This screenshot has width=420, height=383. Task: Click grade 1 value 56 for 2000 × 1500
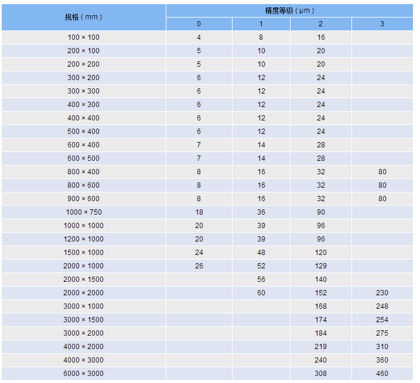click(x=261, y=280)
